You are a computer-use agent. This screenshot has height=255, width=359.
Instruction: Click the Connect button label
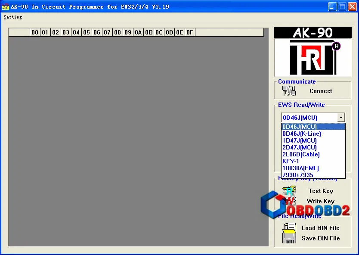[321, 91]
